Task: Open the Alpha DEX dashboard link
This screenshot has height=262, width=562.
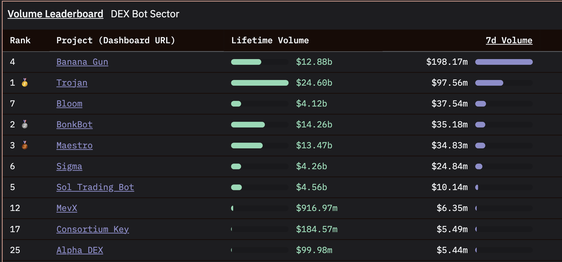Action: (x=80, y=250)
